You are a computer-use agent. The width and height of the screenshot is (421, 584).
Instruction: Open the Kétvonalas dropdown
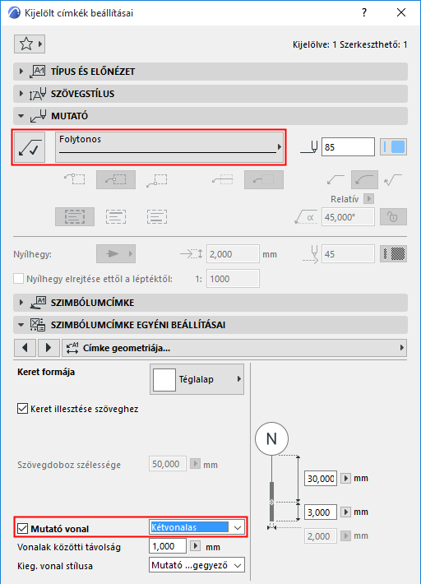pos(197,527)
